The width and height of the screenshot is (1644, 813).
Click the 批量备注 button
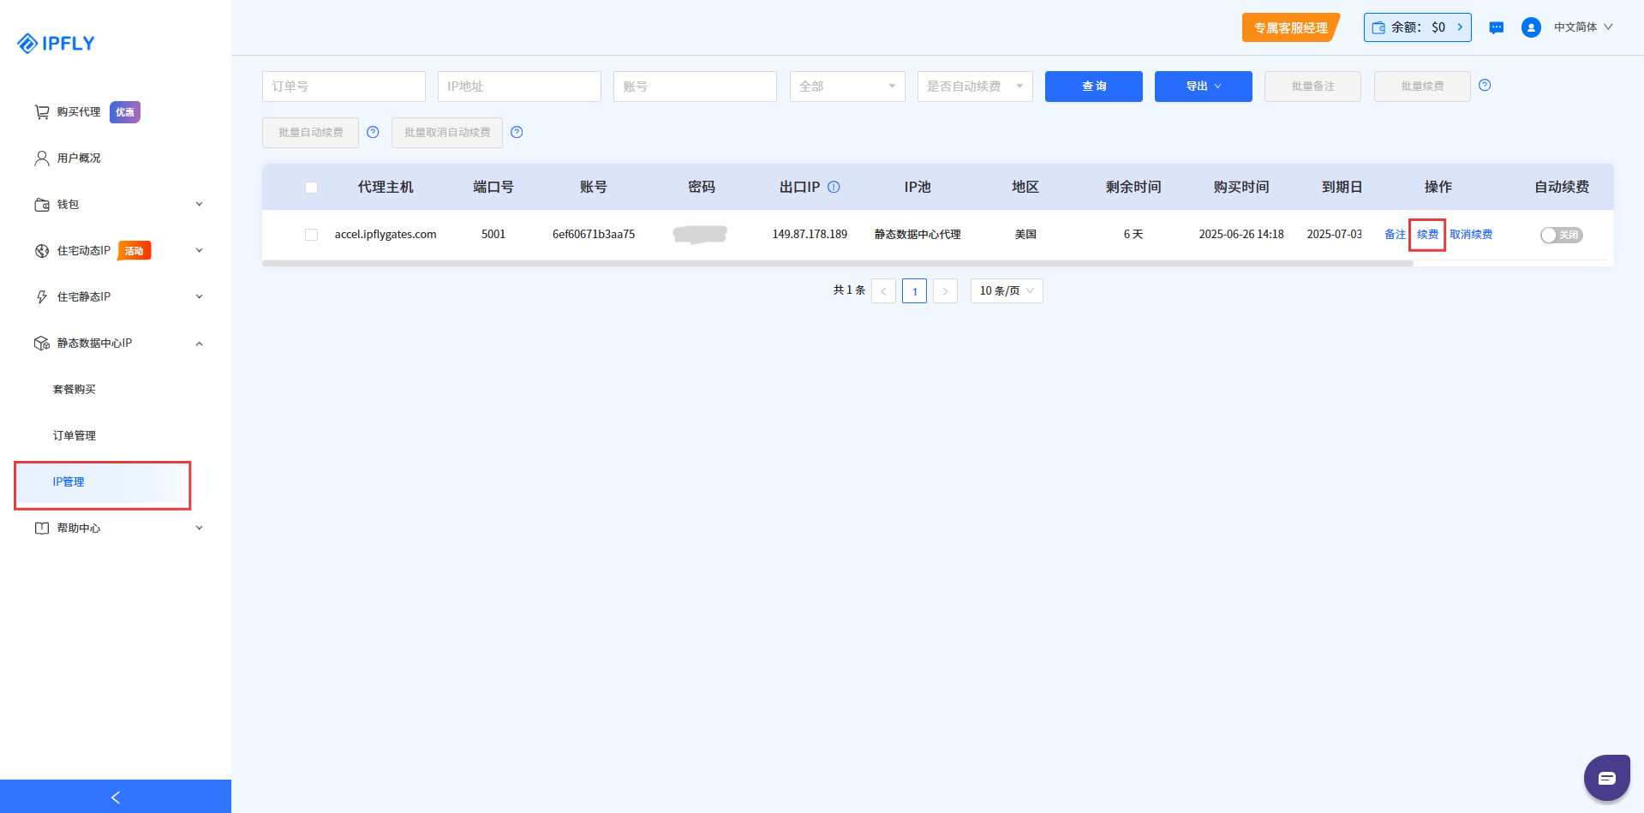tap(1312, 87)
